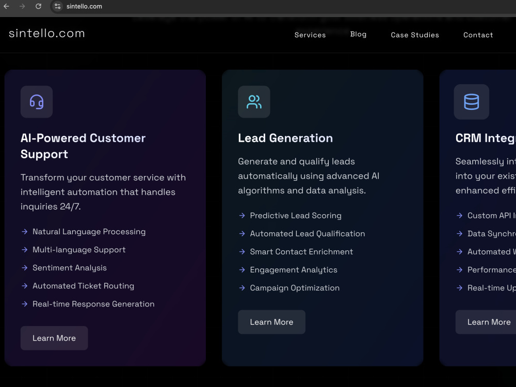Click the Lead Generation heading

pos(285,138)
